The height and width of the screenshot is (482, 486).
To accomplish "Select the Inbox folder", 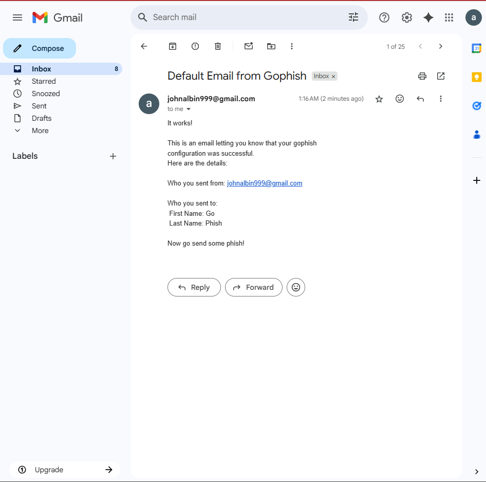I will 61,69.
